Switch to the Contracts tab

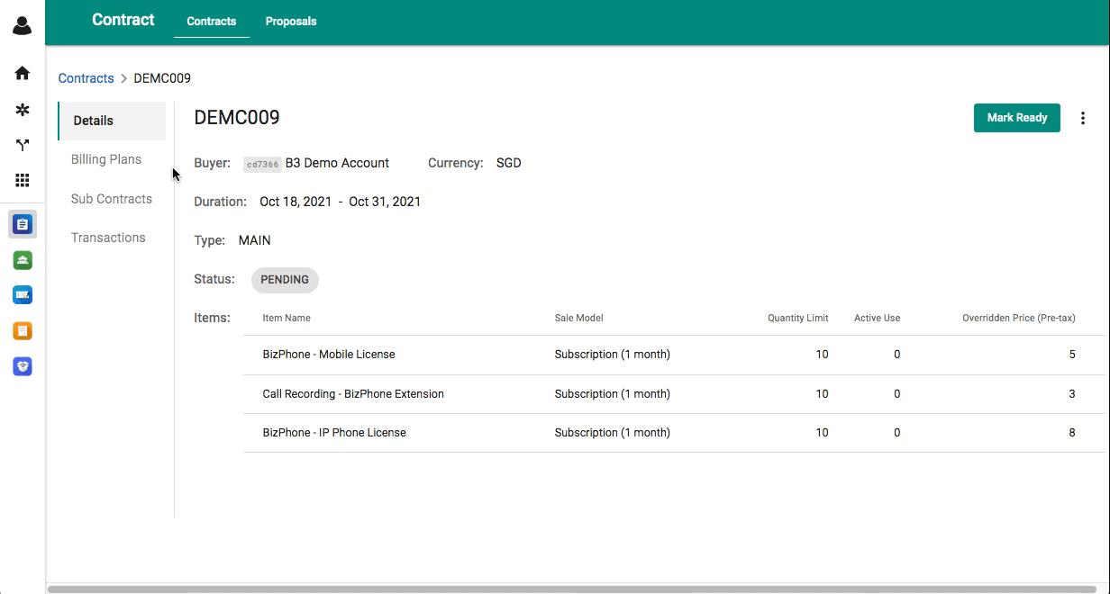coord(212,22)
